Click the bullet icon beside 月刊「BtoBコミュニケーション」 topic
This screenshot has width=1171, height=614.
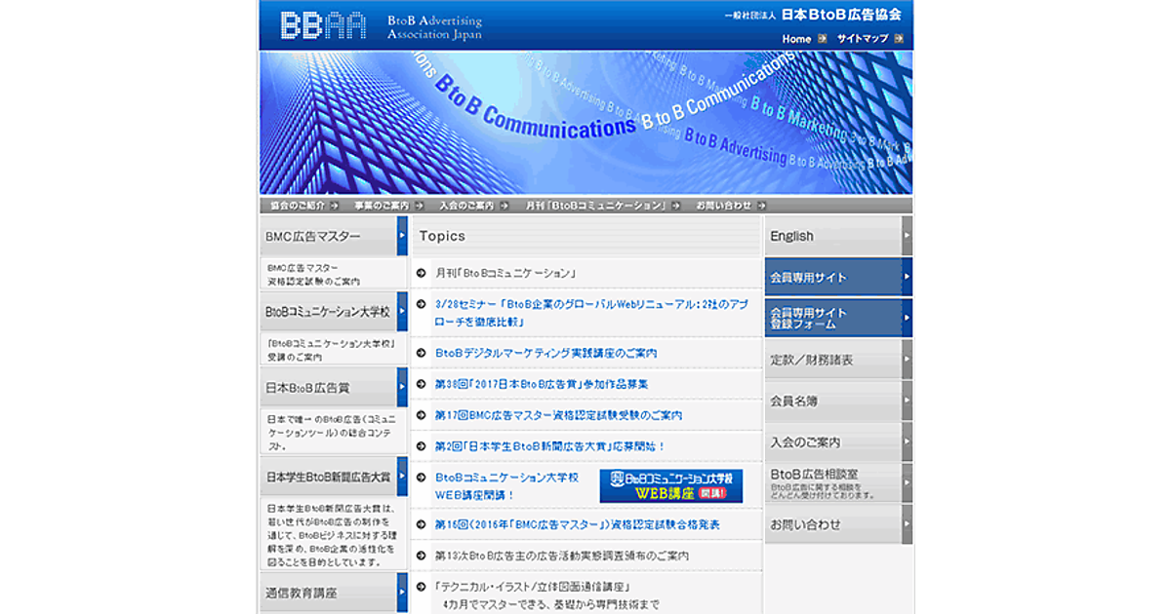click(x=421, y=274)
